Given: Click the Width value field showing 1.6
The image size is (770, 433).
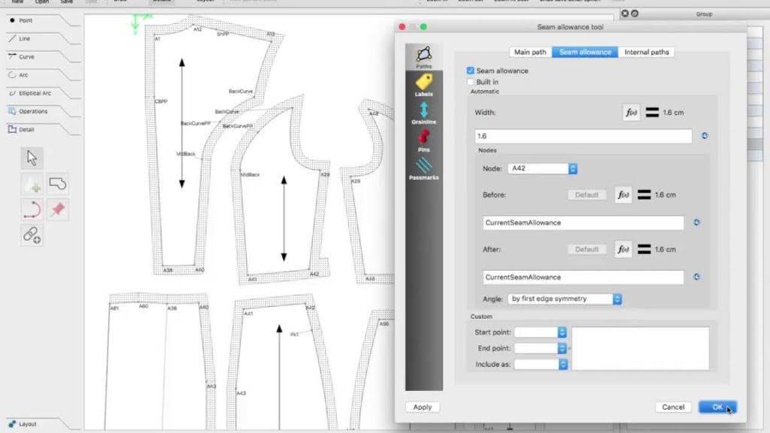Looking at the screenshot, I should point(583,136).
